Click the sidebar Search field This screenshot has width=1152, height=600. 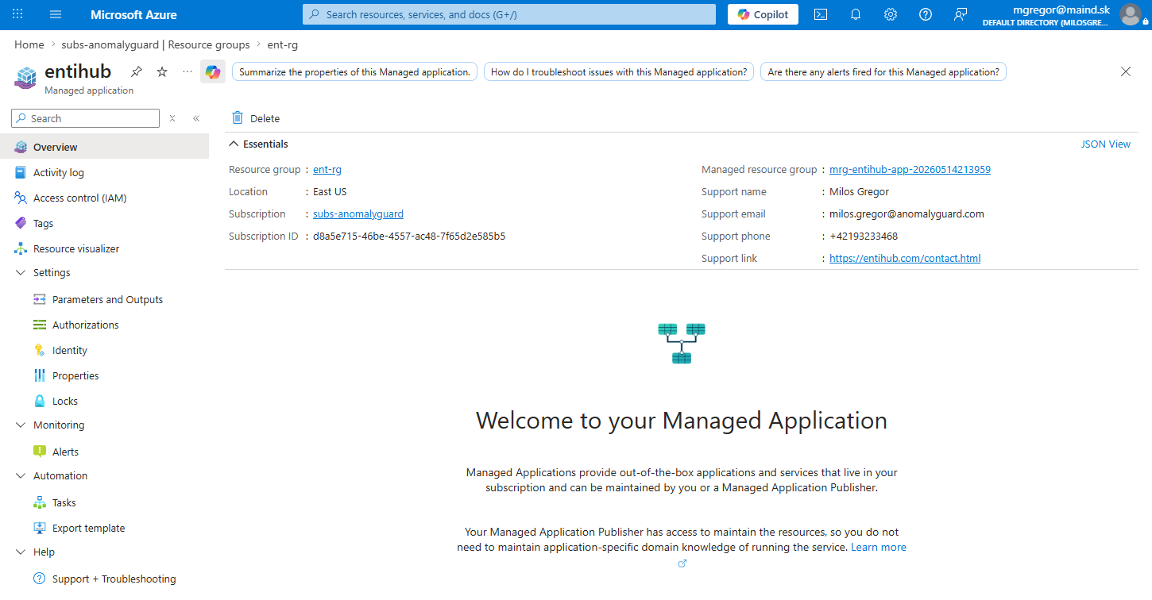click(x=86, y=118)
